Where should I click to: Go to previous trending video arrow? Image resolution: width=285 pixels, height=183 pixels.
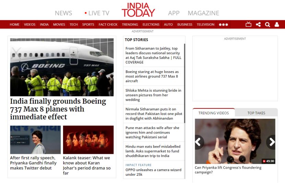[199, 142]
